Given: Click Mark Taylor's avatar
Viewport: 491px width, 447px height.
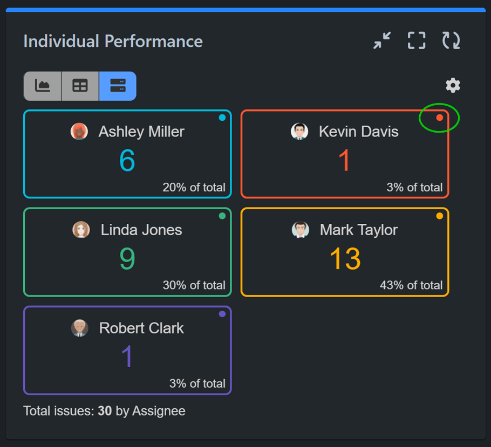Looking at the screenshot, I should (x=301, y=230).
